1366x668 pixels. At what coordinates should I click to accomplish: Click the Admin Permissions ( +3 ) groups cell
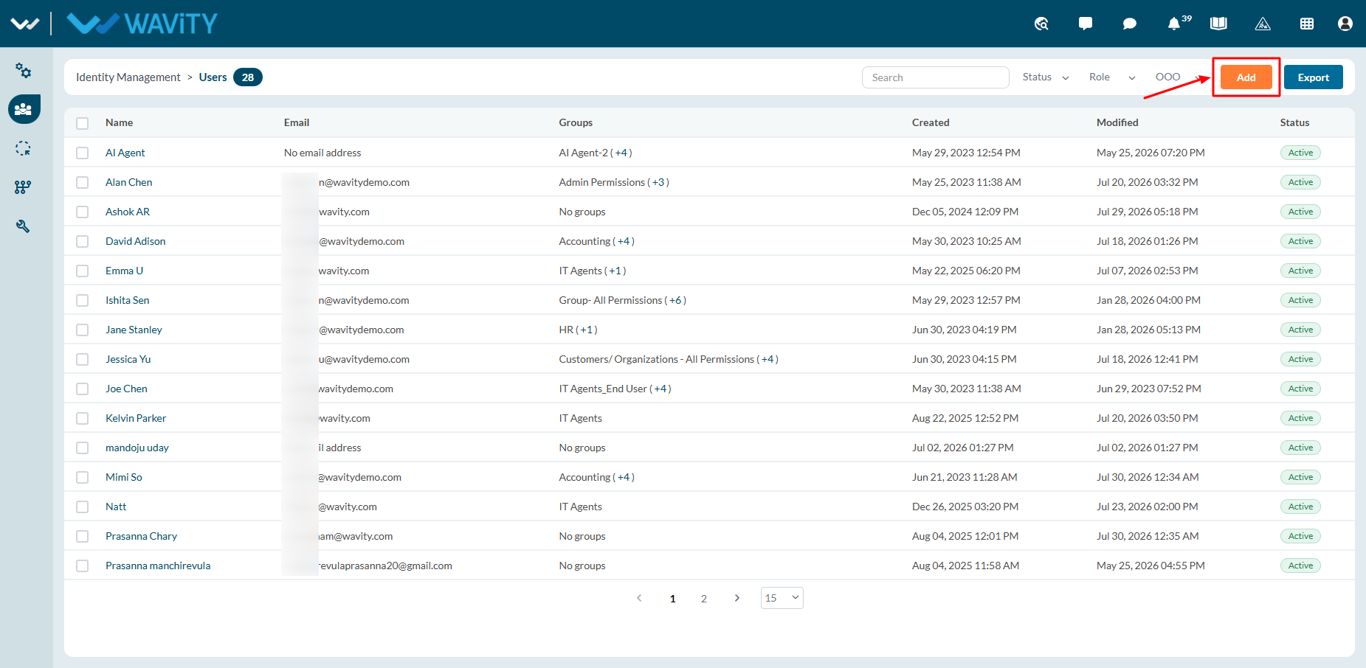(x=614, y=182)
